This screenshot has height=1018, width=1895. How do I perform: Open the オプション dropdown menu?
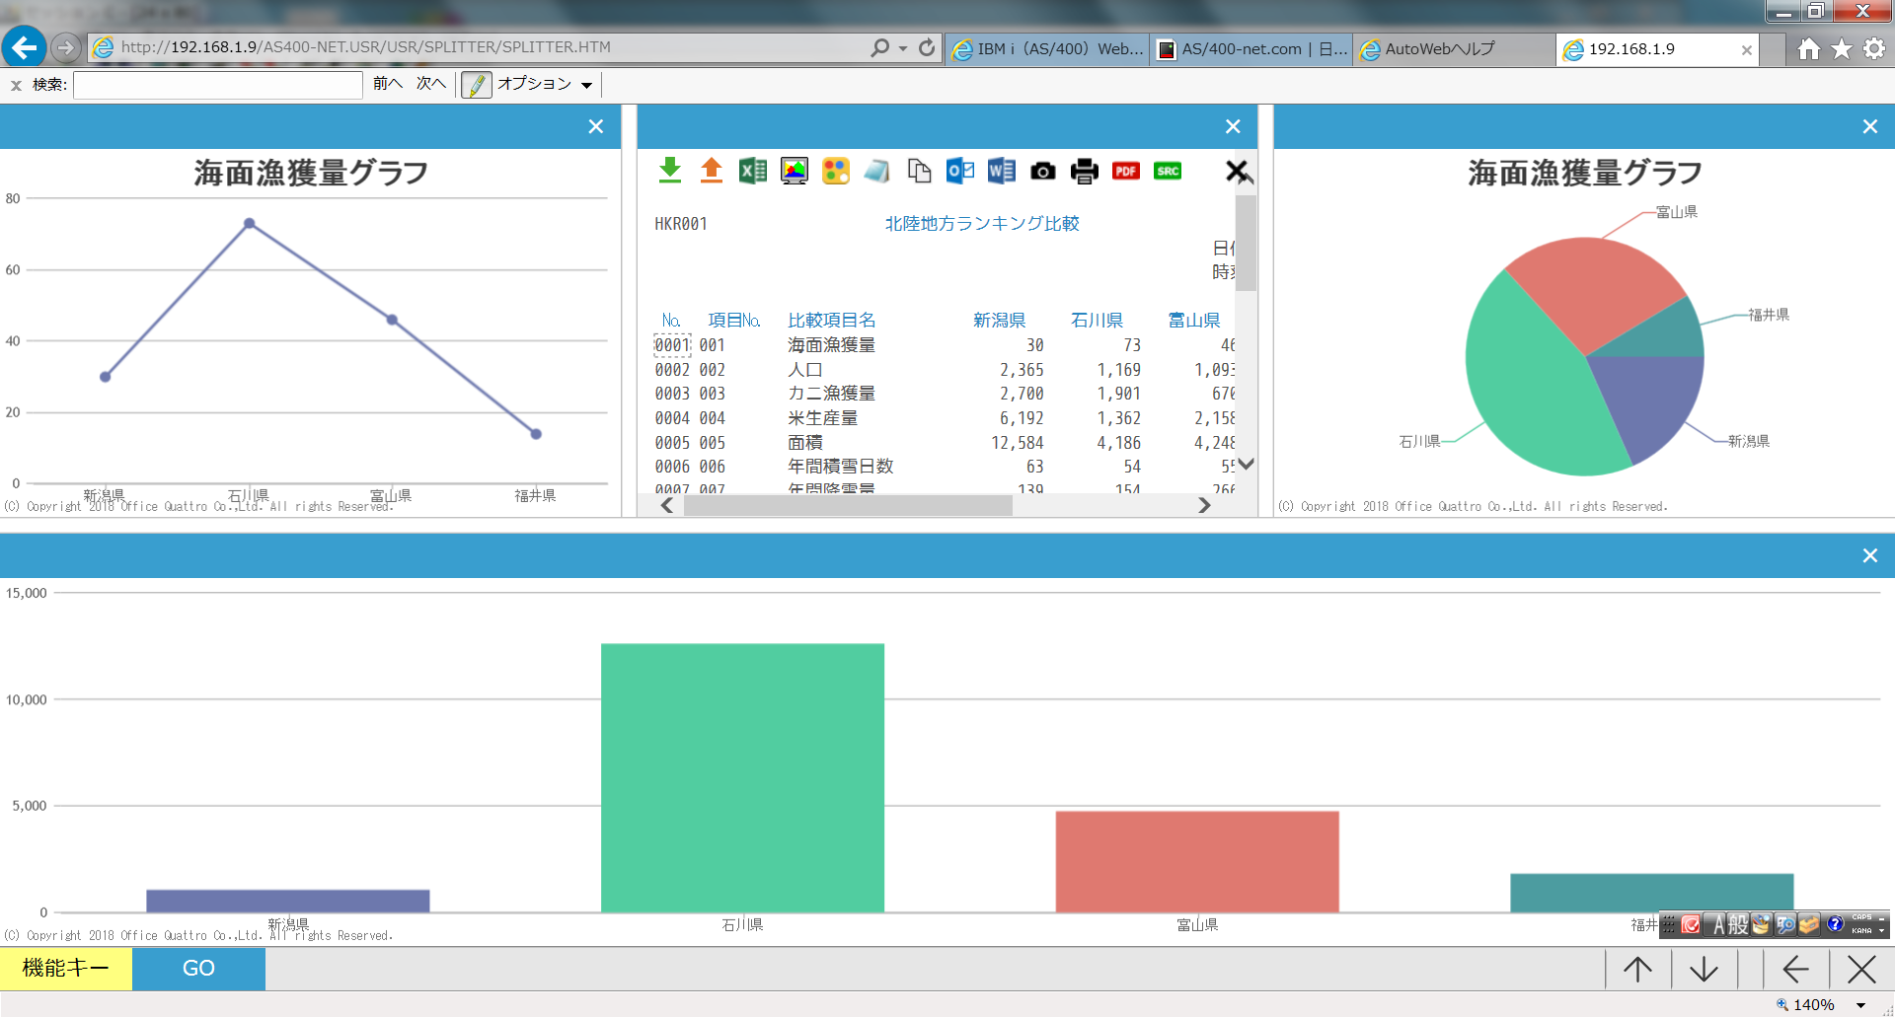[x=586, y=85]
